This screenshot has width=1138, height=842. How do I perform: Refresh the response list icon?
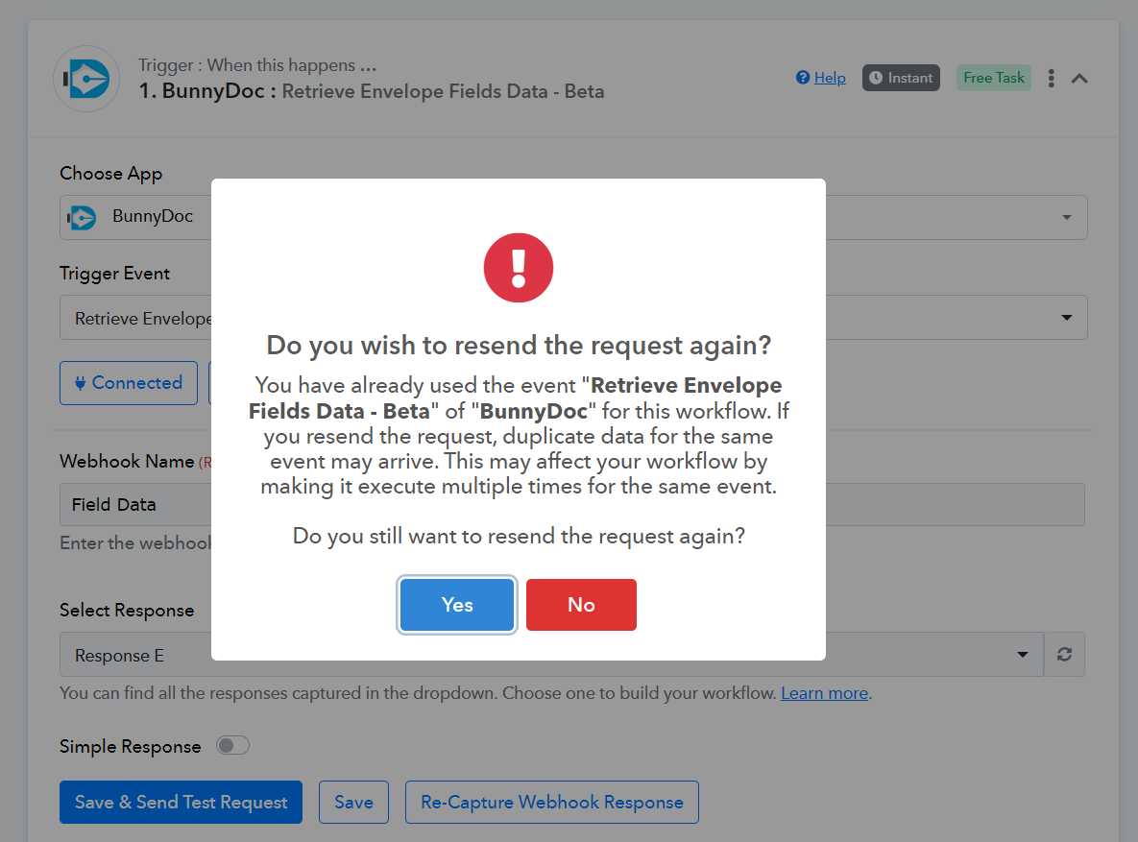(1064, 655)
